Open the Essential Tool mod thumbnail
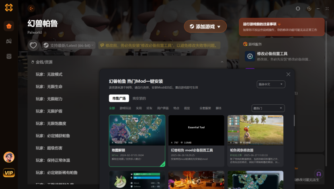The height and width of the screenshot is (189, 334). (196, 130)
